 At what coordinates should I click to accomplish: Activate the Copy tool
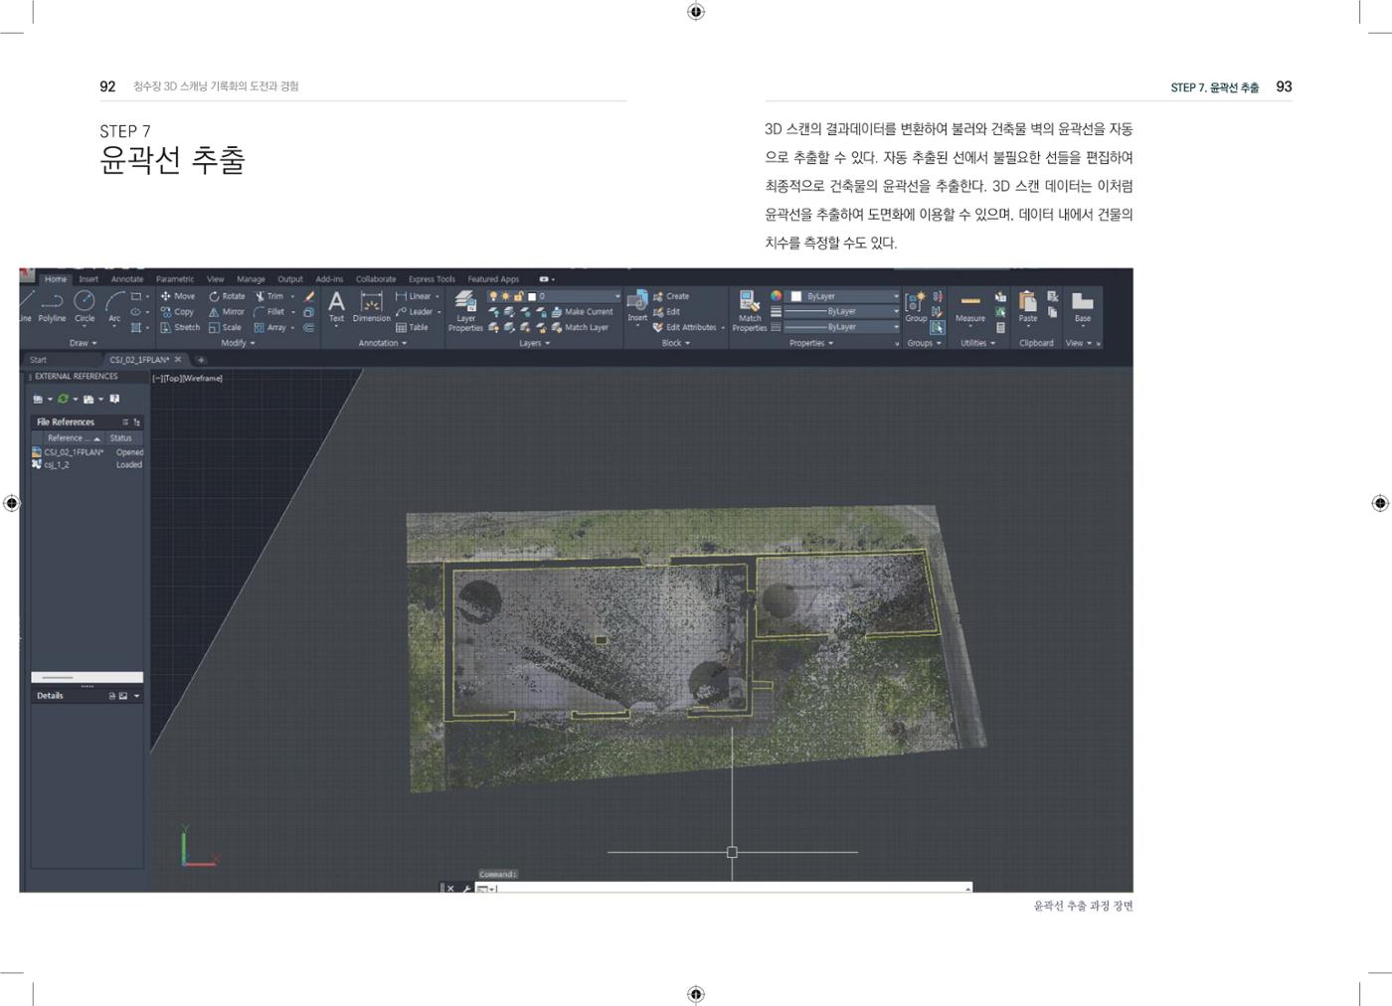point(177,311)
